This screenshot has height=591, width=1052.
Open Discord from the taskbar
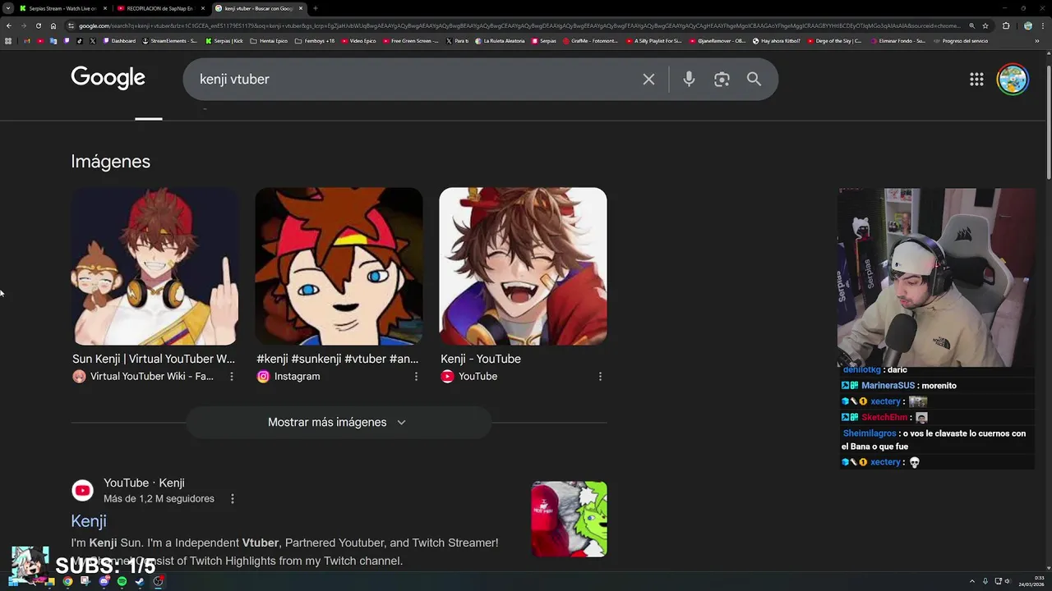[104, 581]
